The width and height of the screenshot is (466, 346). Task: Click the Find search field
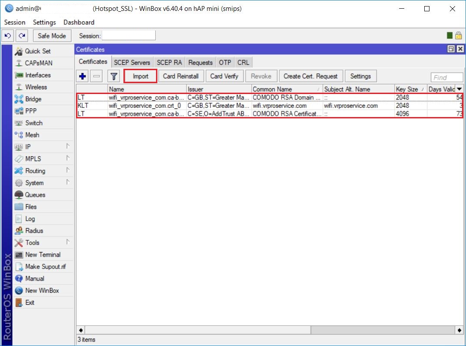pos(447,77)
